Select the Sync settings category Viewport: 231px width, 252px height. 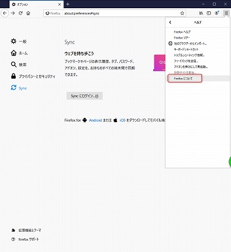click(x=19, y=88)
